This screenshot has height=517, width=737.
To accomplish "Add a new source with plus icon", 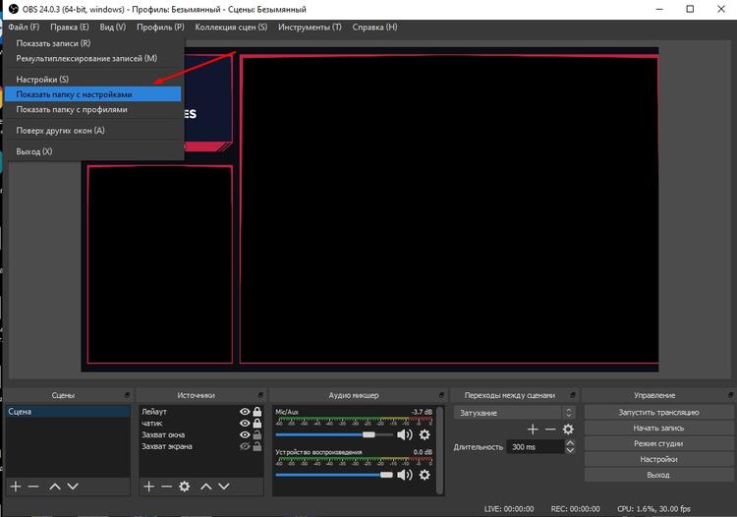I will click(148, 487).
